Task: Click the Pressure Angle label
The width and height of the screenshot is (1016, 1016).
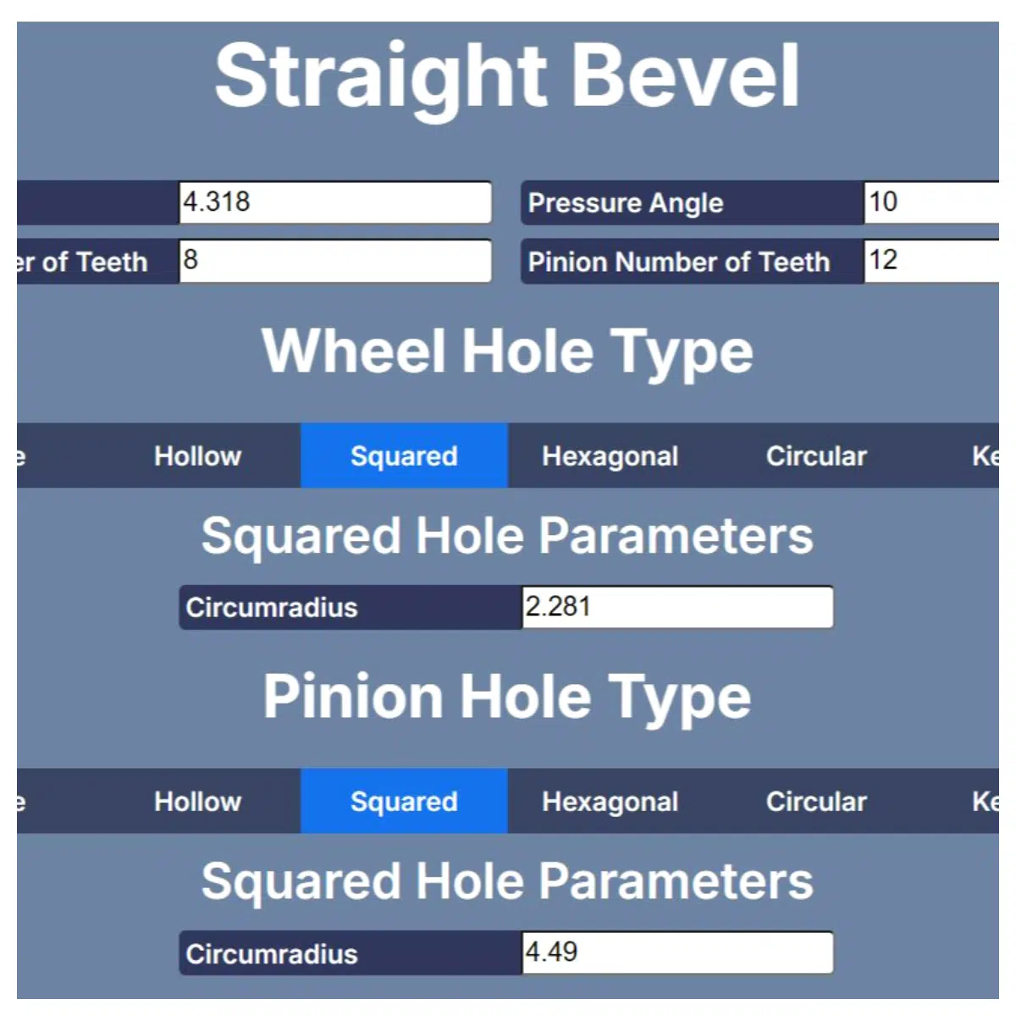Action: [x=626, y=203]
